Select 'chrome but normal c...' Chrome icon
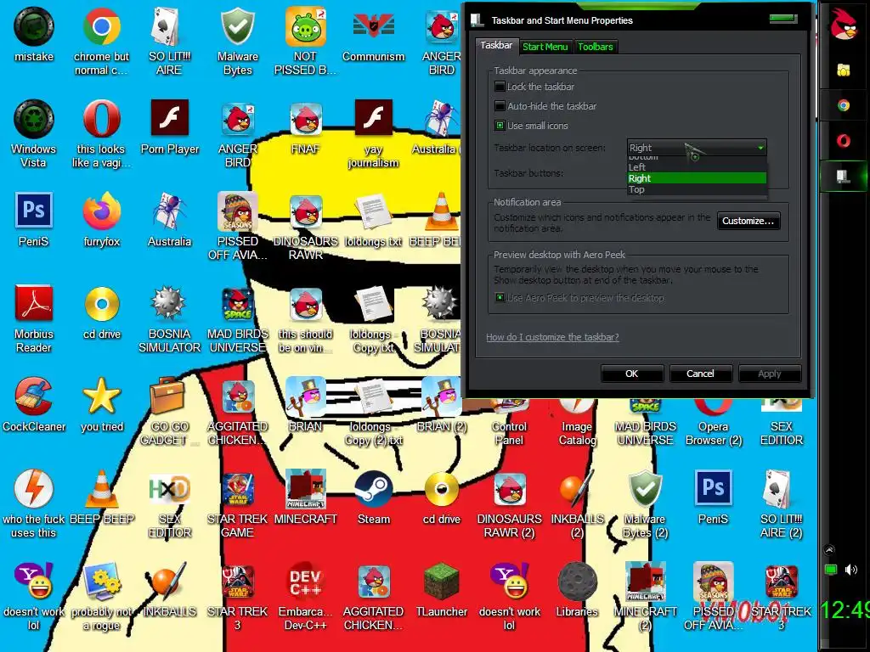The width and height of the screenshot is (870, 652). point(102,27)
